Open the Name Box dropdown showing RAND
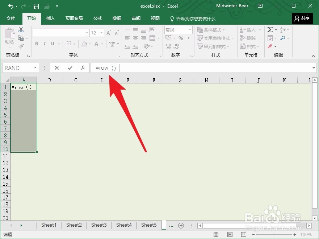The width and height of the screenshot is (319, 239). point(35,68)
